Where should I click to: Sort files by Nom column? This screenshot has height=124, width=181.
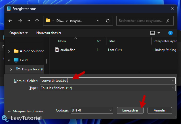click(x=62, y=41)
